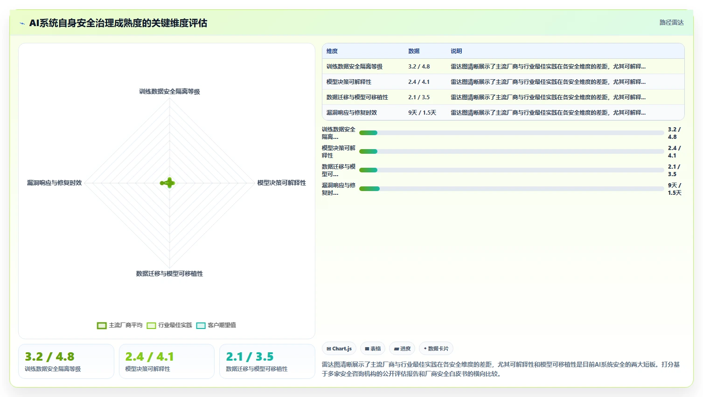Click the description text in the 漏洞响应 row
Screen dimensions: 703x397
[x=548, y=113]
